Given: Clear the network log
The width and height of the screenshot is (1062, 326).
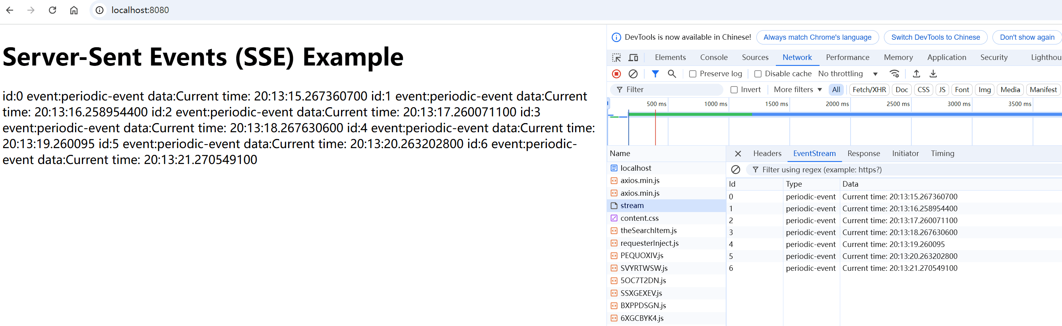Looking at the screenshot, I should [633, 74].
